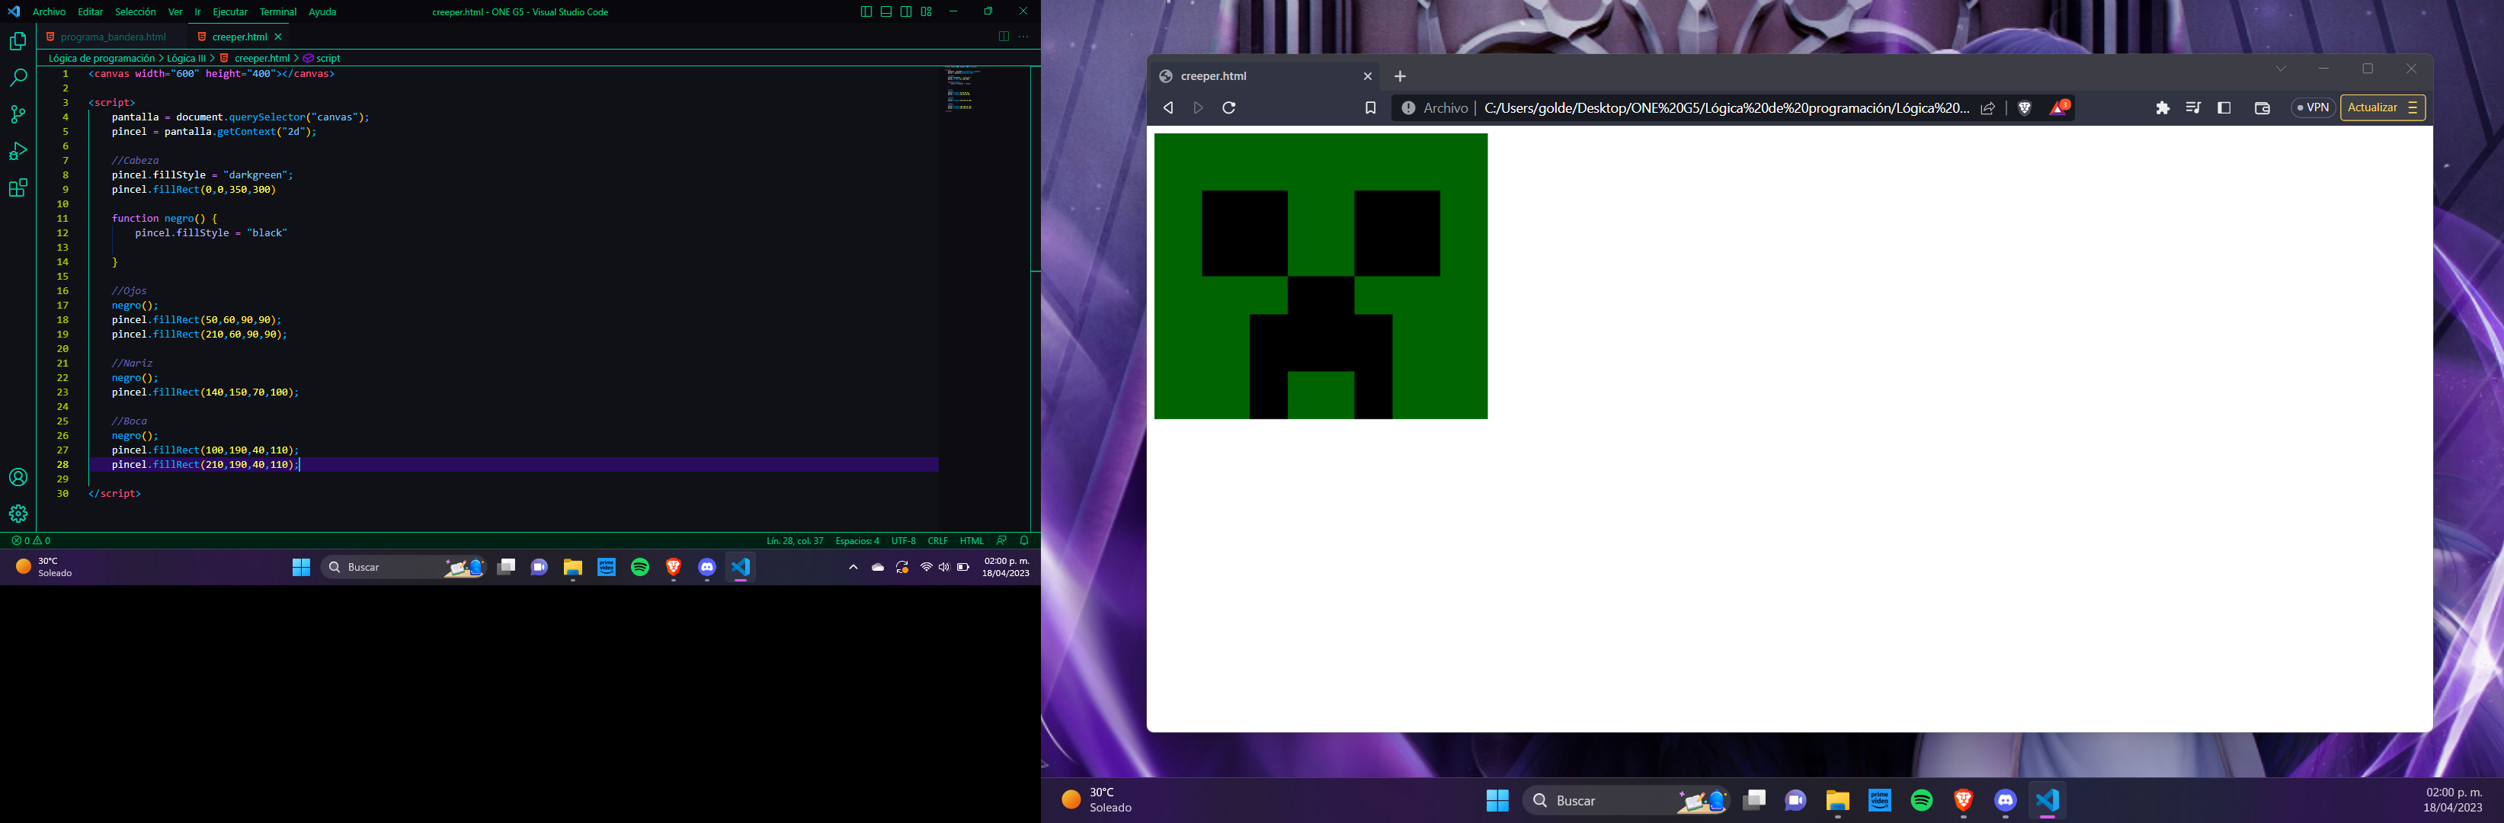2504x823 pixels.
Task: Open tab search chevron in browser title bar
Action: 2281,68
